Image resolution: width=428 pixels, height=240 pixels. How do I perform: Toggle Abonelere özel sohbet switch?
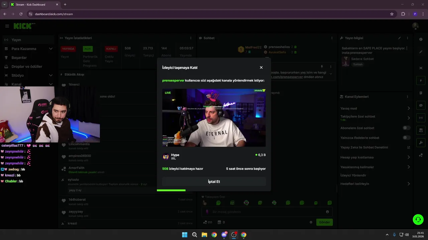[x=406, y=128]
